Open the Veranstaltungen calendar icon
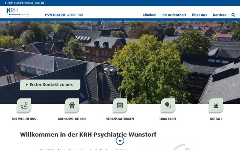This screenshot has width=240, height=150. pyautogui.click(x=120, y=106)
